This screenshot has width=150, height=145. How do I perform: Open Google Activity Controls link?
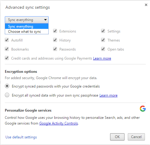coord(58,123)
